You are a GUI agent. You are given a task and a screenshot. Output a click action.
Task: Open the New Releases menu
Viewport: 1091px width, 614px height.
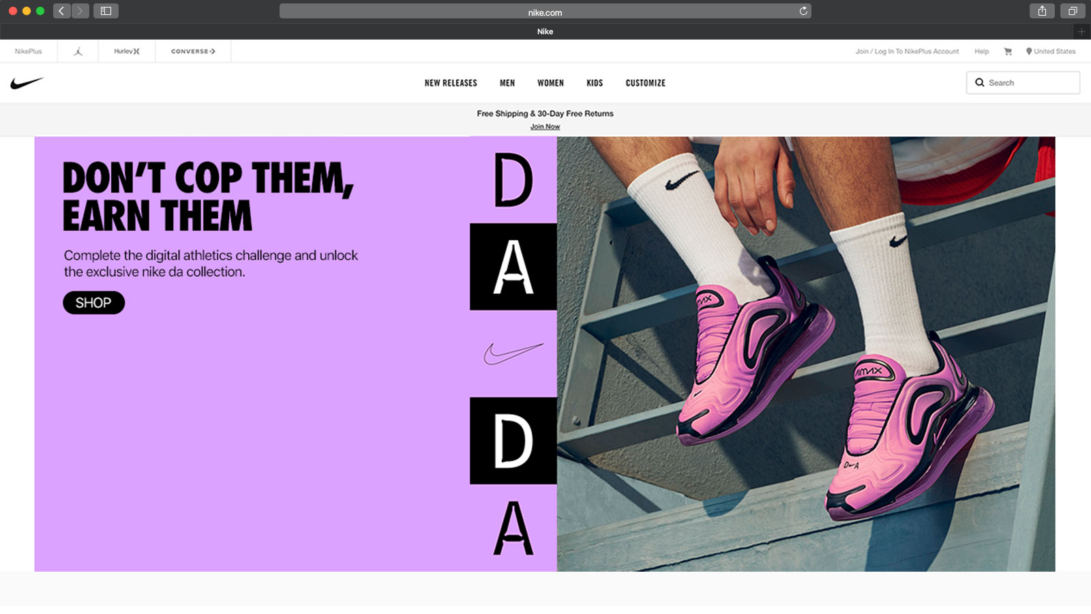[451, 83]
